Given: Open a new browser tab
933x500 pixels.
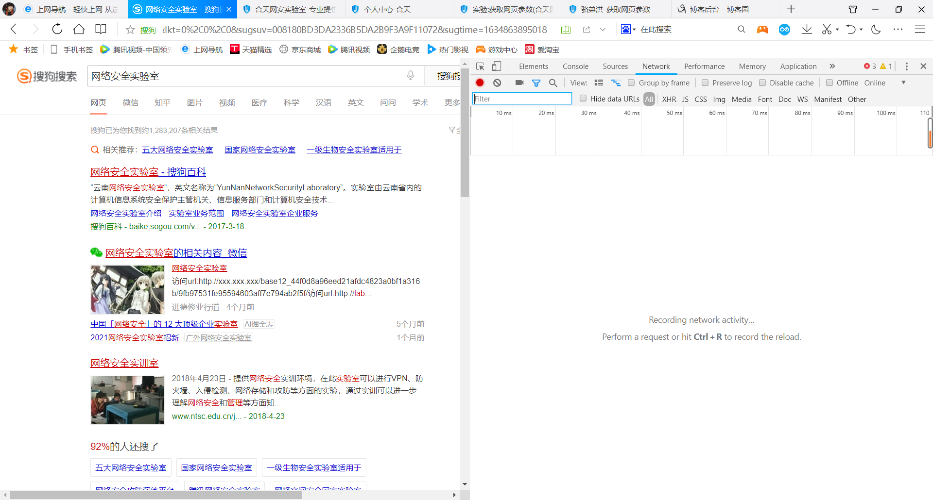Looking at the screenshot, I should click(x=791, y=9).
